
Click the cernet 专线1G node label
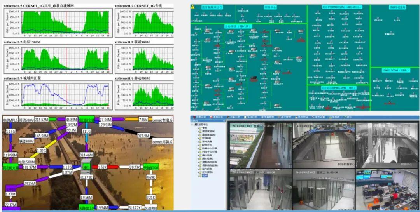point(162,120)
